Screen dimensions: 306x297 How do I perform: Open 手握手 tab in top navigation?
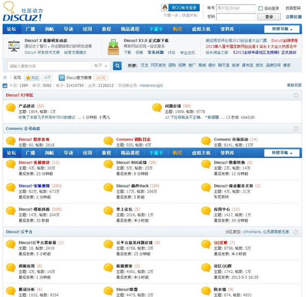156,29
